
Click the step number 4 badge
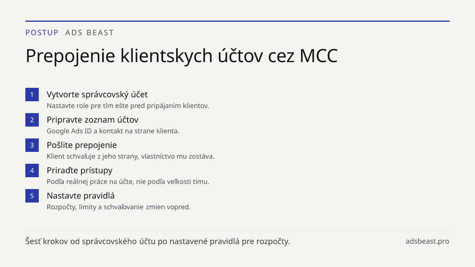tap(32, 170)
